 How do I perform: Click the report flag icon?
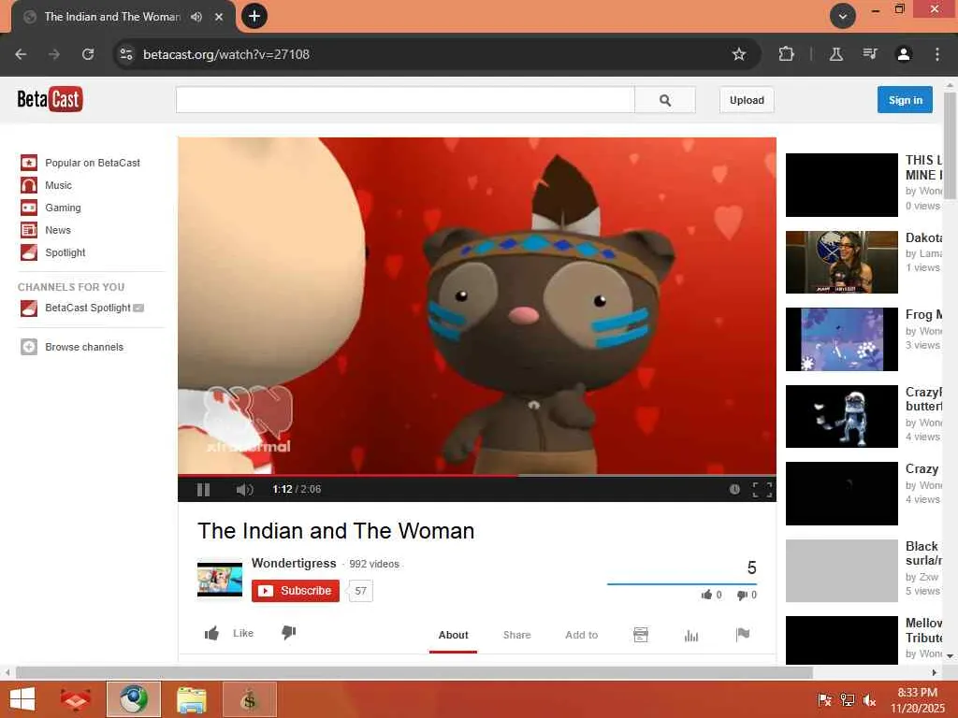[742, 635]
